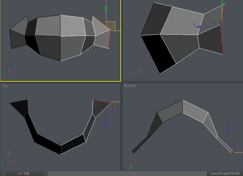Screen dimensions: 243x176
Task: Advance a frame with the time slider right arrow
Action: (x=45, y=173)
